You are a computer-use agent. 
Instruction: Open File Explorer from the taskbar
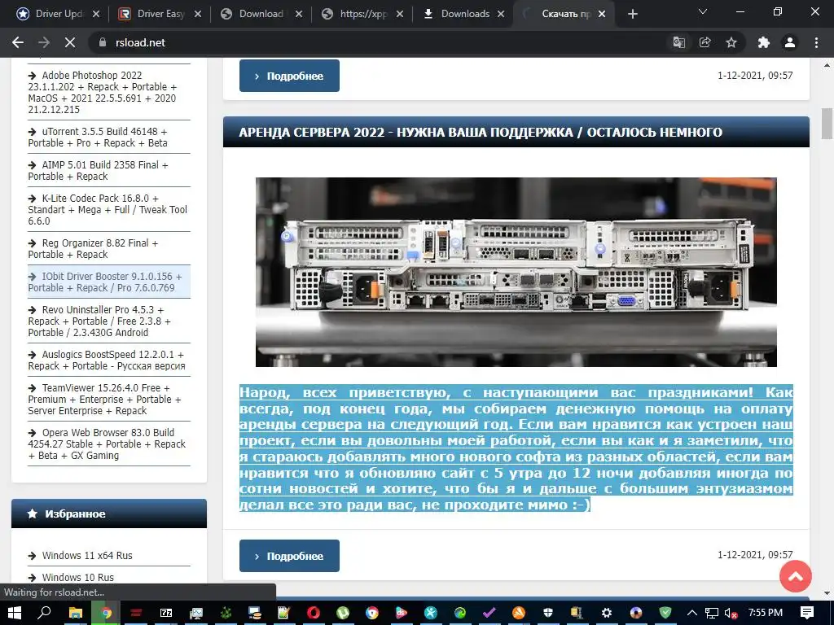76,613
